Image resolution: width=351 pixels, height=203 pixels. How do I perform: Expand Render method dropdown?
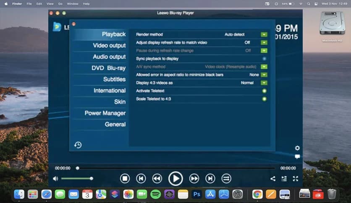pyautogui.click(x=264, y=34)
